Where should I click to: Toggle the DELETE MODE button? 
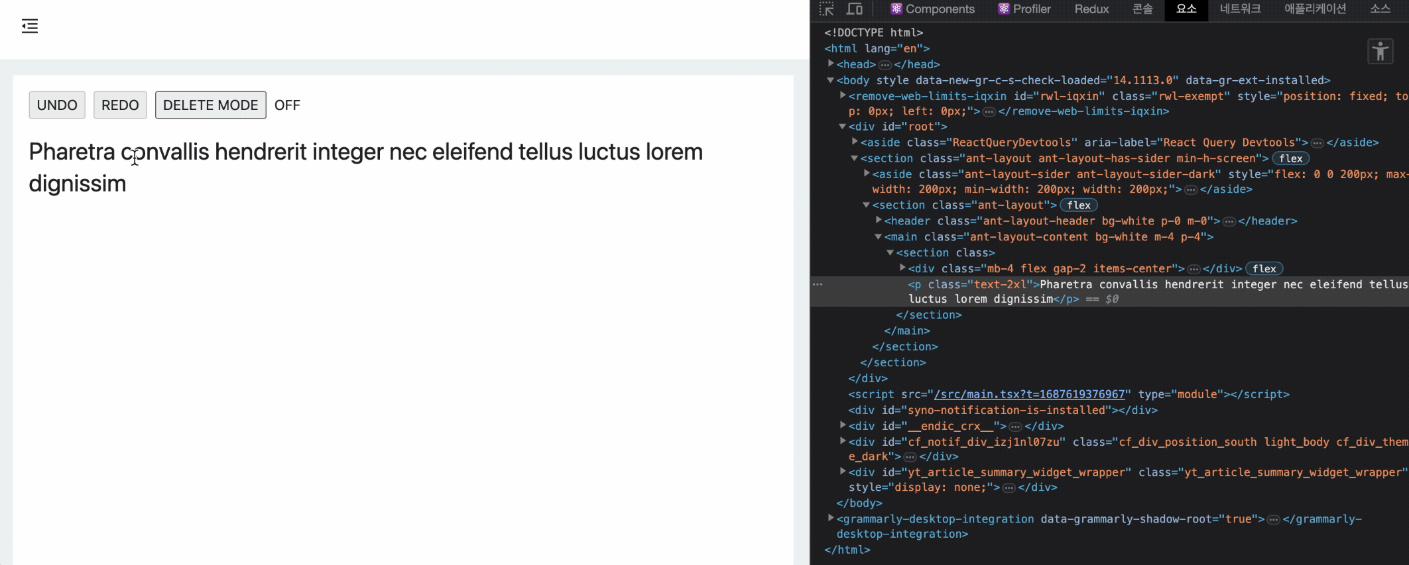click(x=211, y=105)
